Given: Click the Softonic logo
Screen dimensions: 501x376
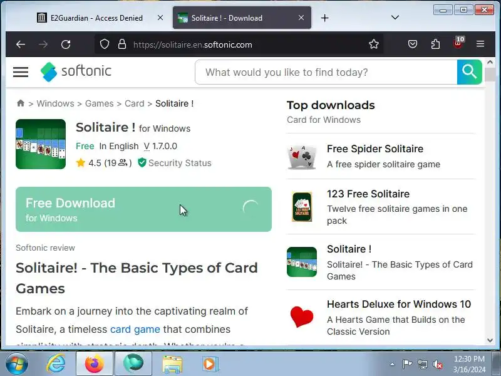Looking at the screenshot, I should tap(76, 71).
